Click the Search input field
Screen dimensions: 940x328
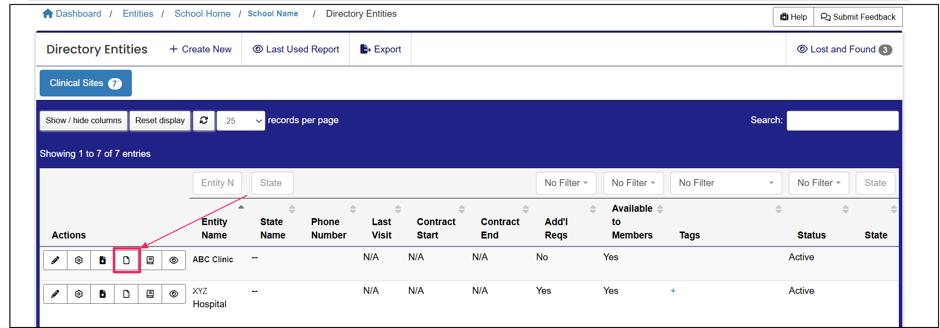(842, 121)
